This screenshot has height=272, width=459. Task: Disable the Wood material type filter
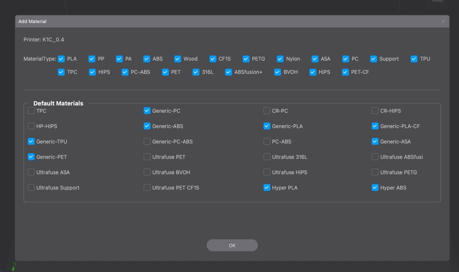(178, 59)
